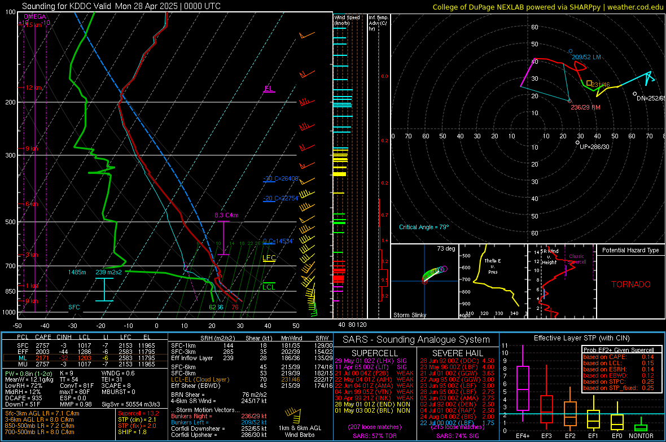Viewport: 666px width, 442px height.
Task: Click the SARS: 74% SIG text
Action: [x=457, y=436]
